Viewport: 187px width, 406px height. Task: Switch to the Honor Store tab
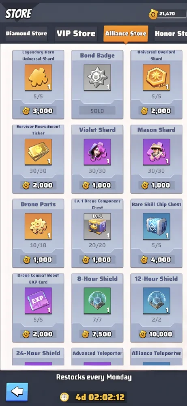tap(171, 34)
